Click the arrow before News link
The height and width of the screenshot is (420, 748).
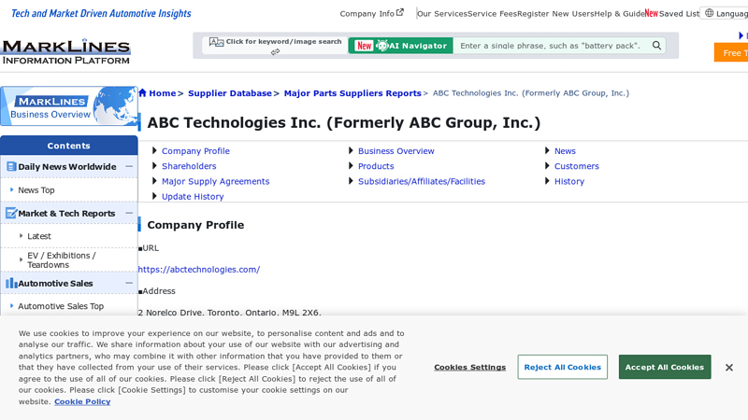(x=547, y=150)
